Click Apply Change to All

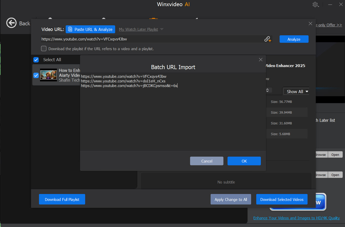[x=231, y=199]
